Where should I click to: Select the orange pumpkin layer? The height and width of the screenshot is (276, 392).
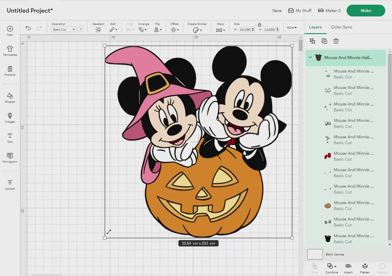point(346,206)
